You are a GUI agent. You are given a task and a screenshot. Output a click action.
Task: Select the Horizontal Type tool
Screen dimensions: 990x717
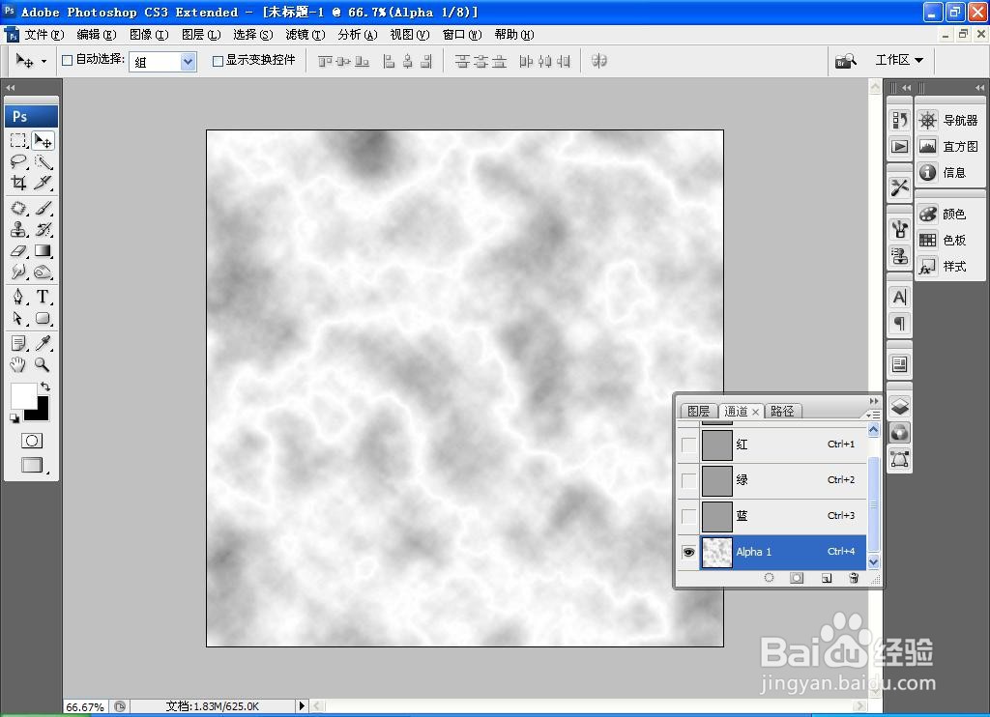click(x=43, y=296)
